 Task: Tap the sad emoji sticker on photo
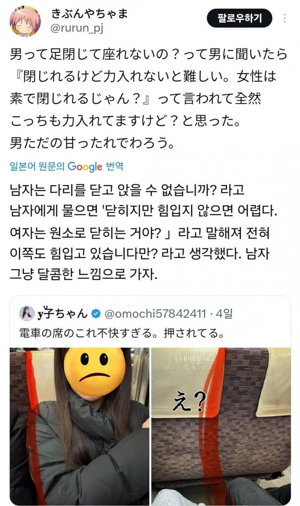coord(94,372)
